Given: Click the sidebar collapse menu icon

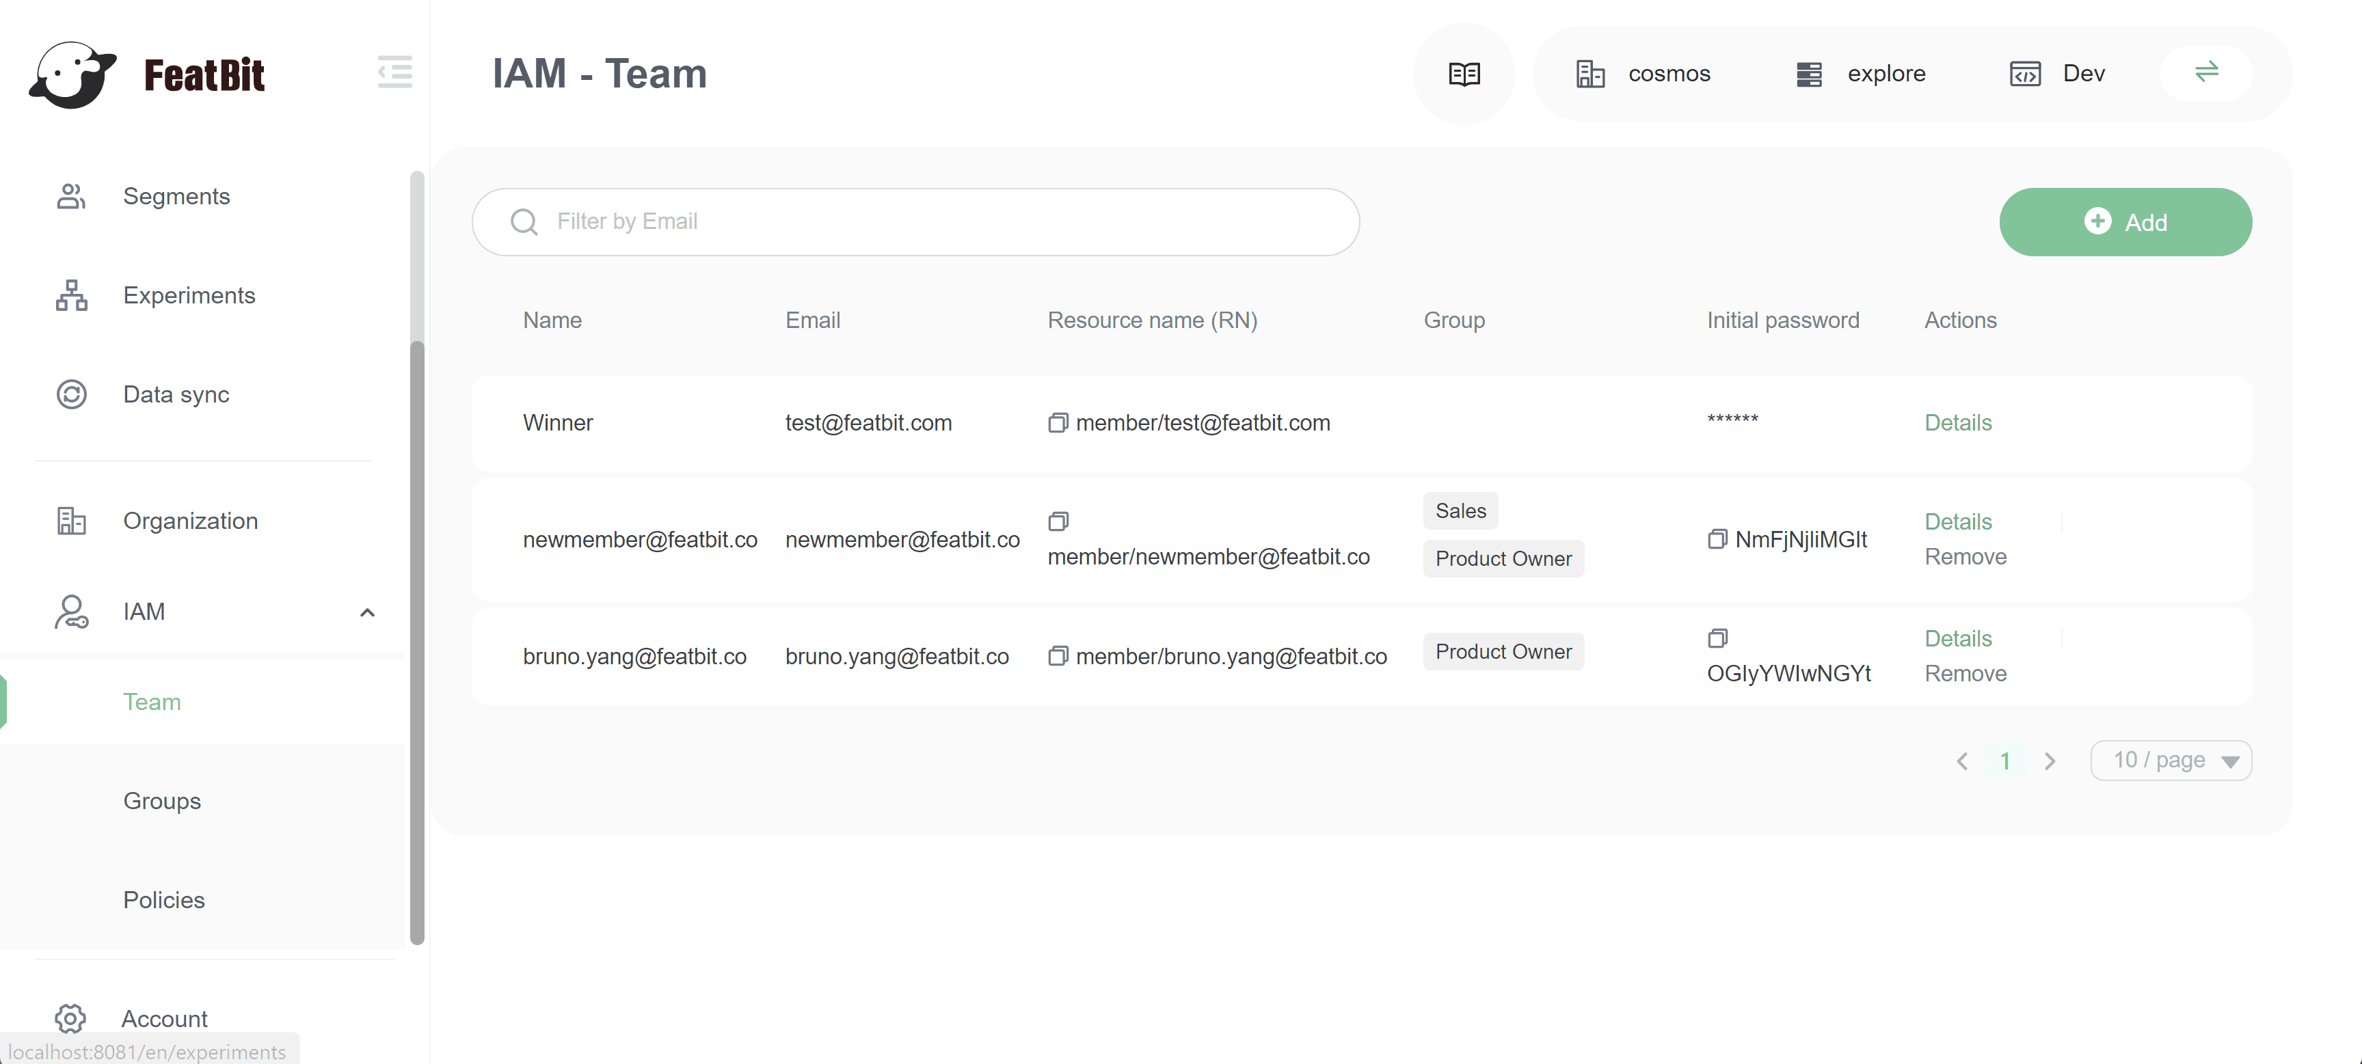Looking at the screenshot, I should coord(395,72).
